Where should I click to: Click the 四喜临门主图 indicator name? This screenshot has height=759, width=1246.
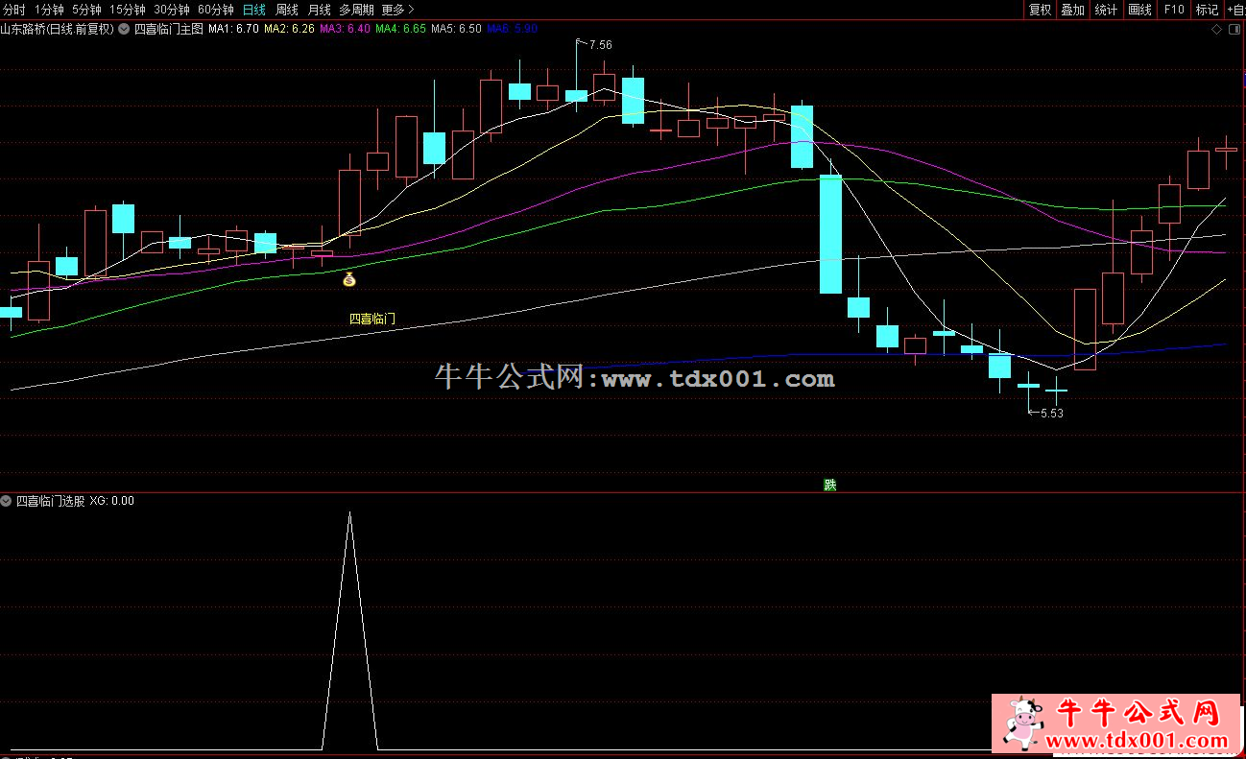[x=169, y=30]
